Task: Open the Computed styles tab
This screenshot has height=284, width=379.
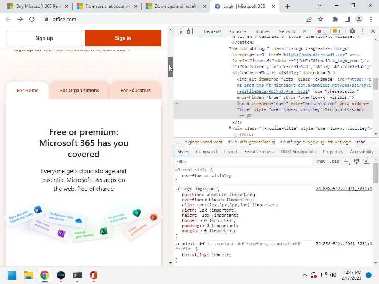Action: (206, 152)
